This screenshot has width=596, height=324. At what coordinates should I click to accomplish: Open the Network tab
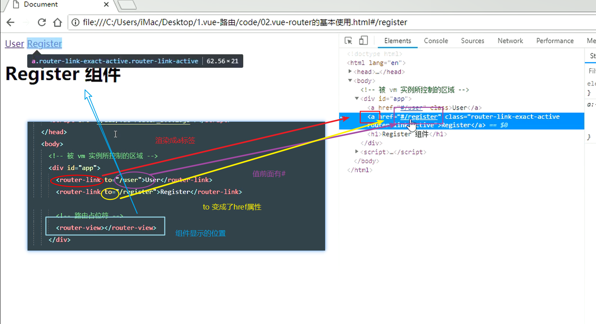point(510,41)
